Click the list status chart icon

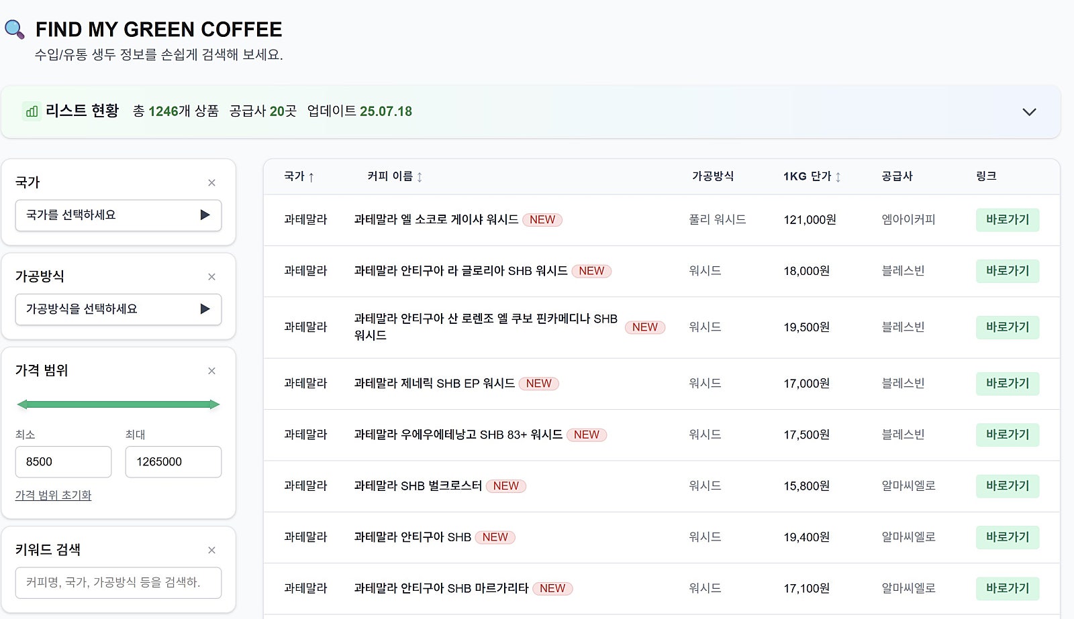pyautogui.click(x=32, y=111)
